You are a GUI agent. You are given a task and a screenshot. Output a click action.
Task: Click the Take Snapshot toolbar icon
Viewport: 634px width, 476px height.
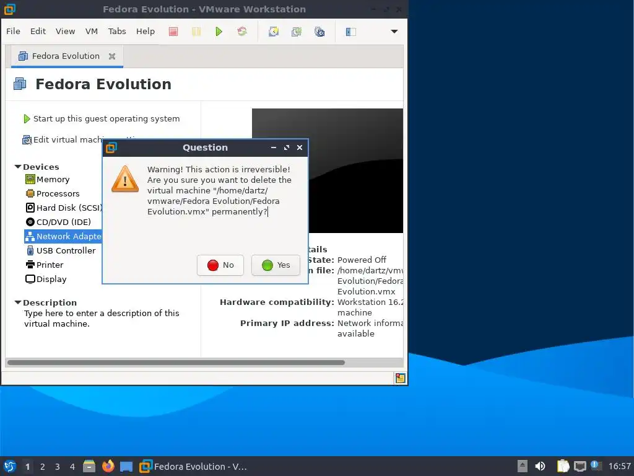pyautogui.click(x=274, y=32)
